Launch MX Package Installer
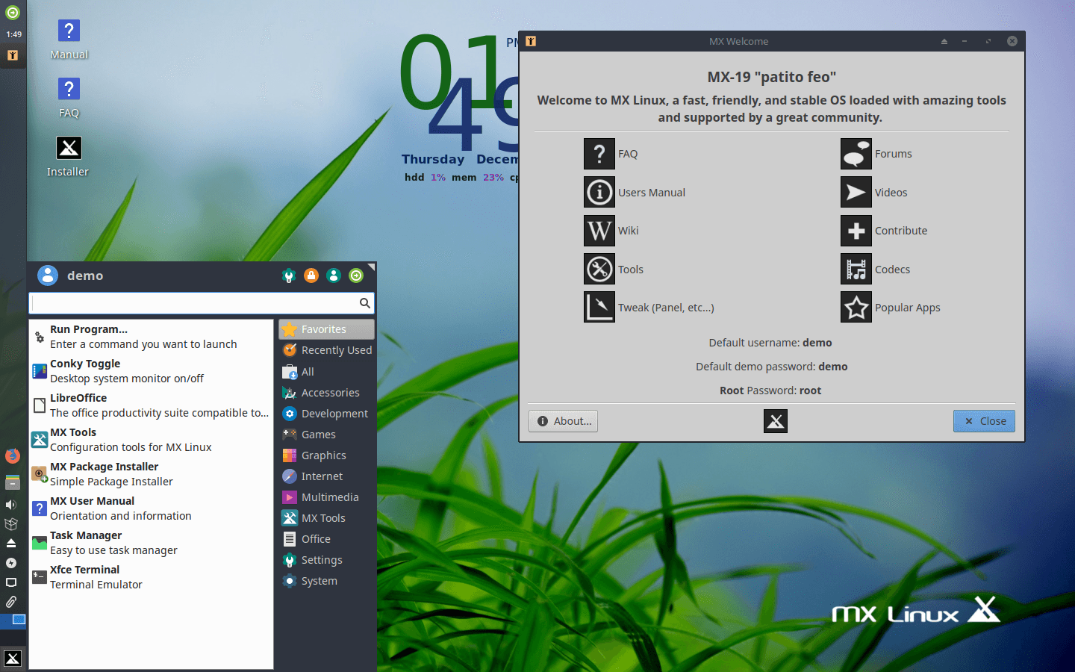1075x672 pixels. (x=151, y=474)
